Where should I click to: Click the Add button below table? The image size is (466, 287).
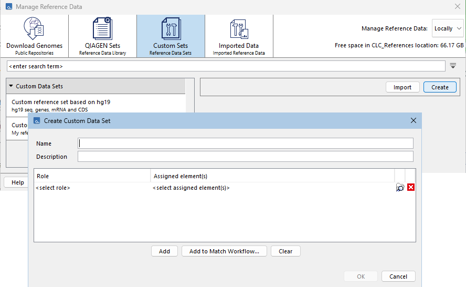(x=164, y=251)
